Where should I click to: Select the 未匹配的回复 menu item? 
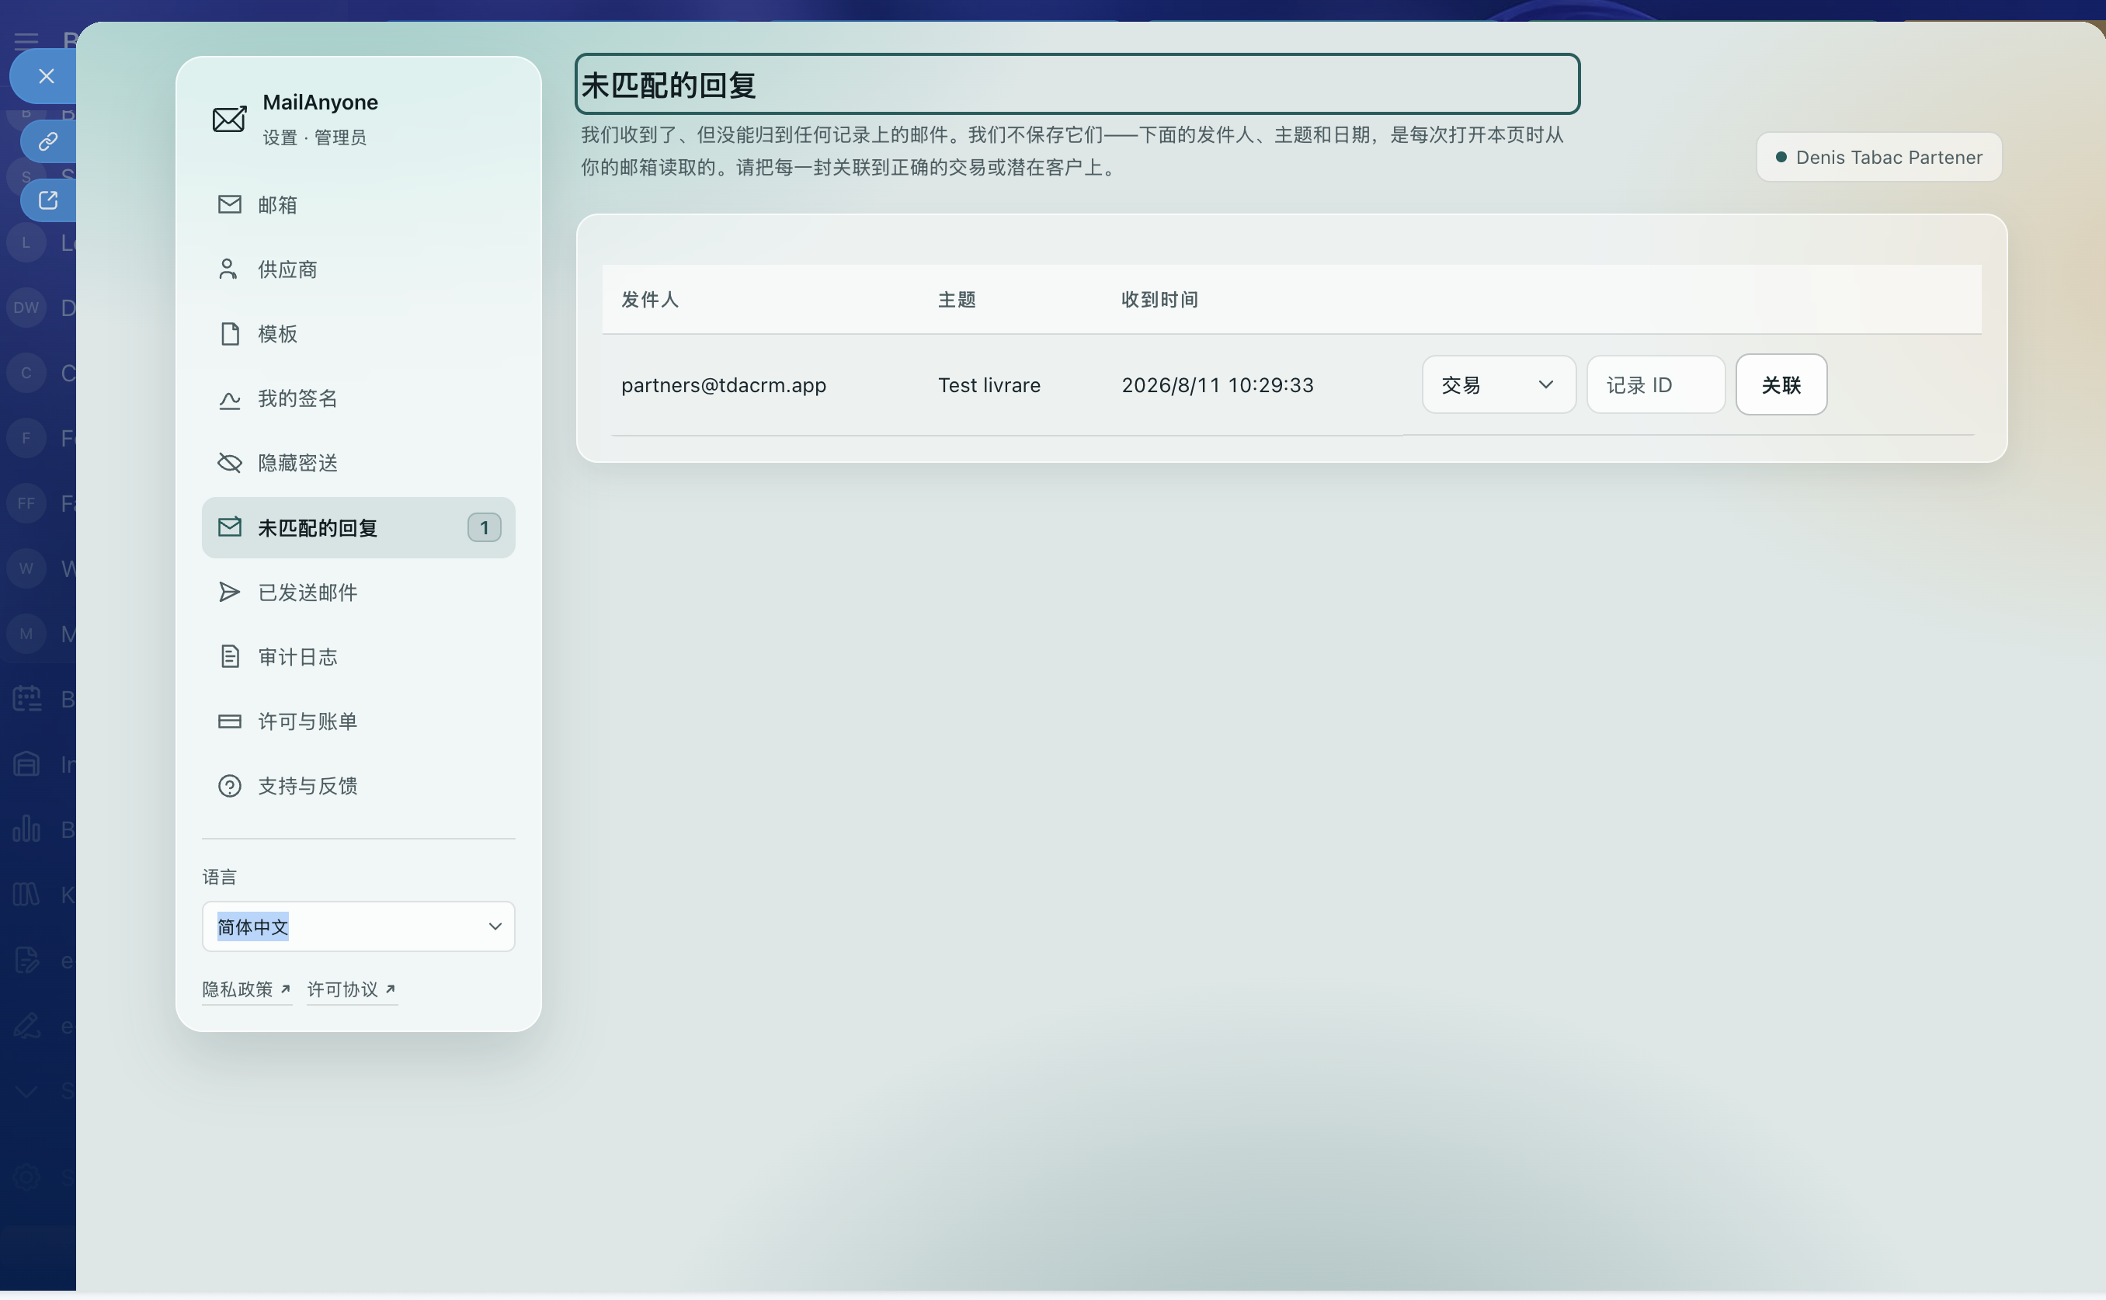[x=359, y=528]
